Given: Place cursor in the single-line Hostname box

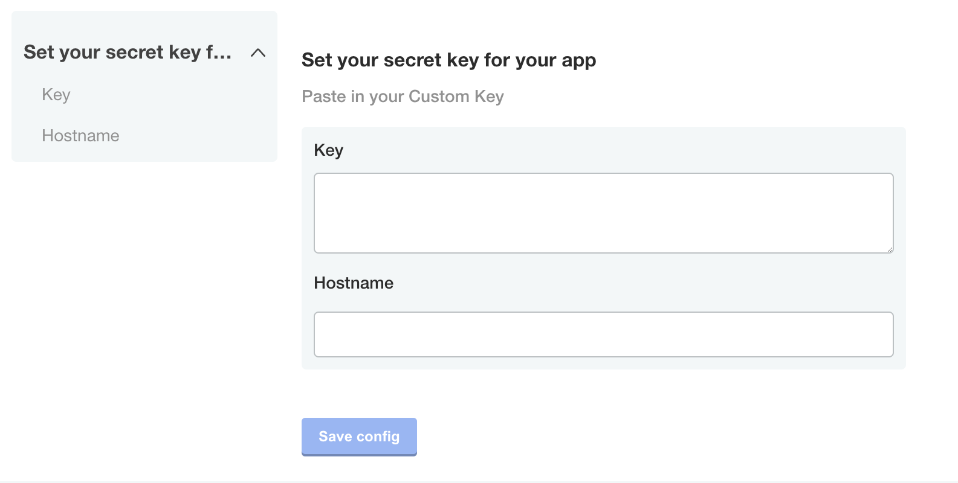Looking at the screenshot, I should [603, 334].
